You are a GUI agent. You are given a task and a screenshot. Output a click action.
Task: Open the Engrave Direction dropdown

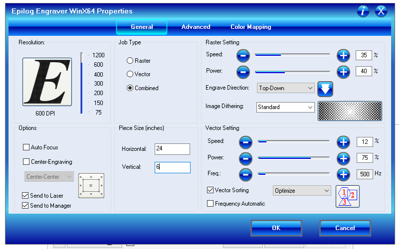(x=285, y=88)
